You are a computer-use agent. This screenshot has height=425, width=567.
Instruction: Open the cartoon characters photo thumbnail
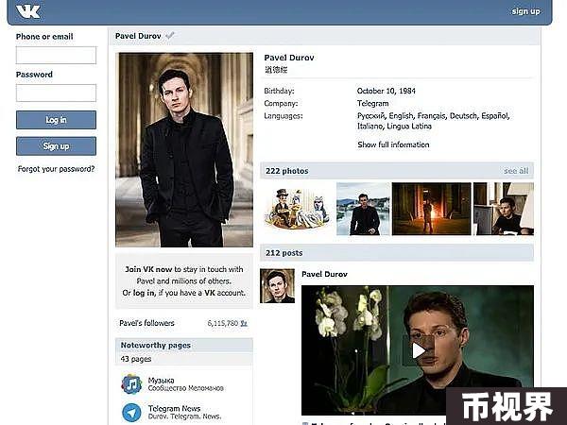point(298,209)
